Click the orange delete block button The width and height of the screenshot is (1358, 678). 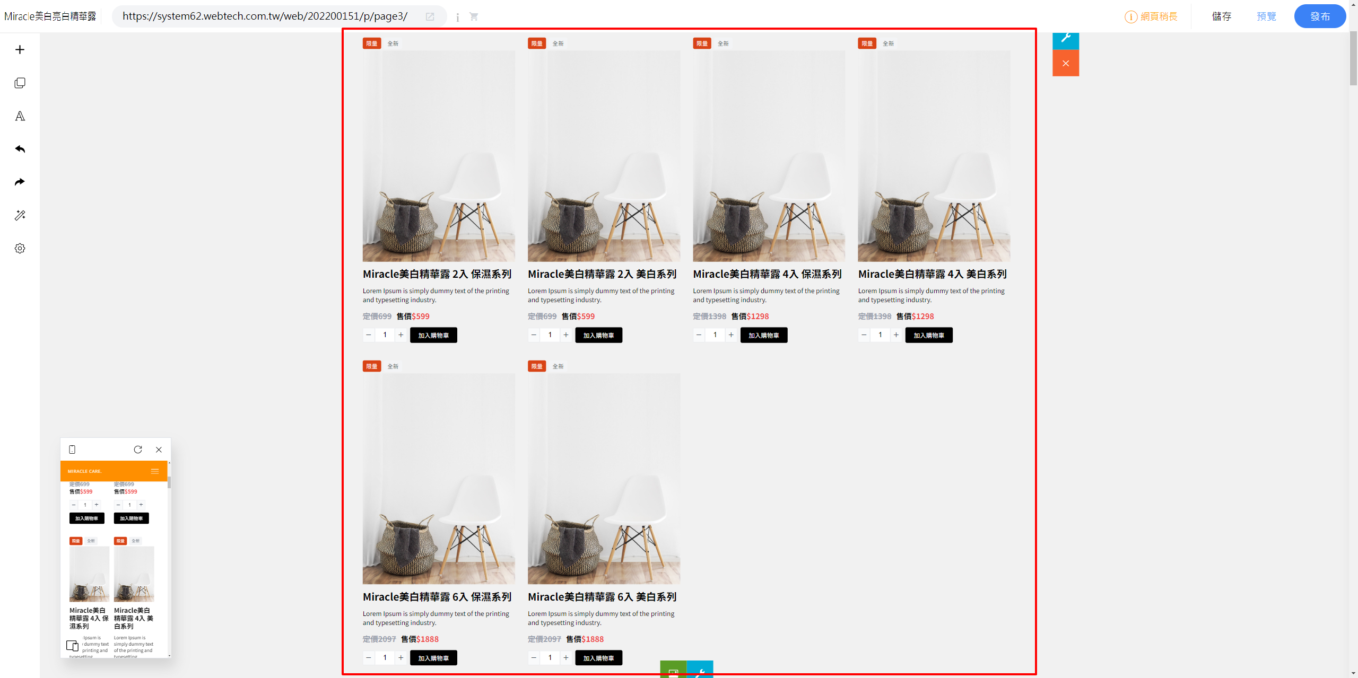coord(1065,63)
